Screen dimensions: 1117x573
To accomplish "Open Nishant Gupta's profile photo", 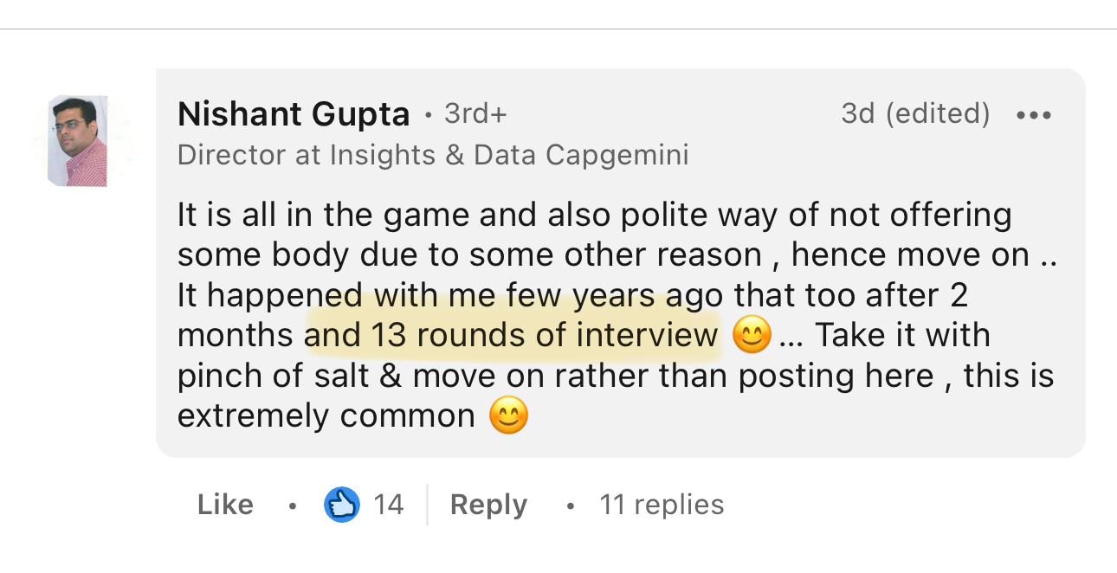I will click(78, 141).
